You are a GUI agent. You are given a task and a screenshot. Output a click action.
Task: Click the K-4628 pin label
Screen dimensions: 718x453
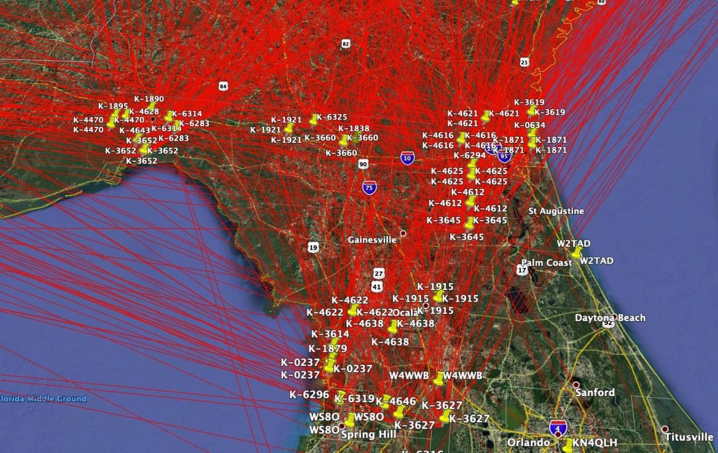pos(144,112)
